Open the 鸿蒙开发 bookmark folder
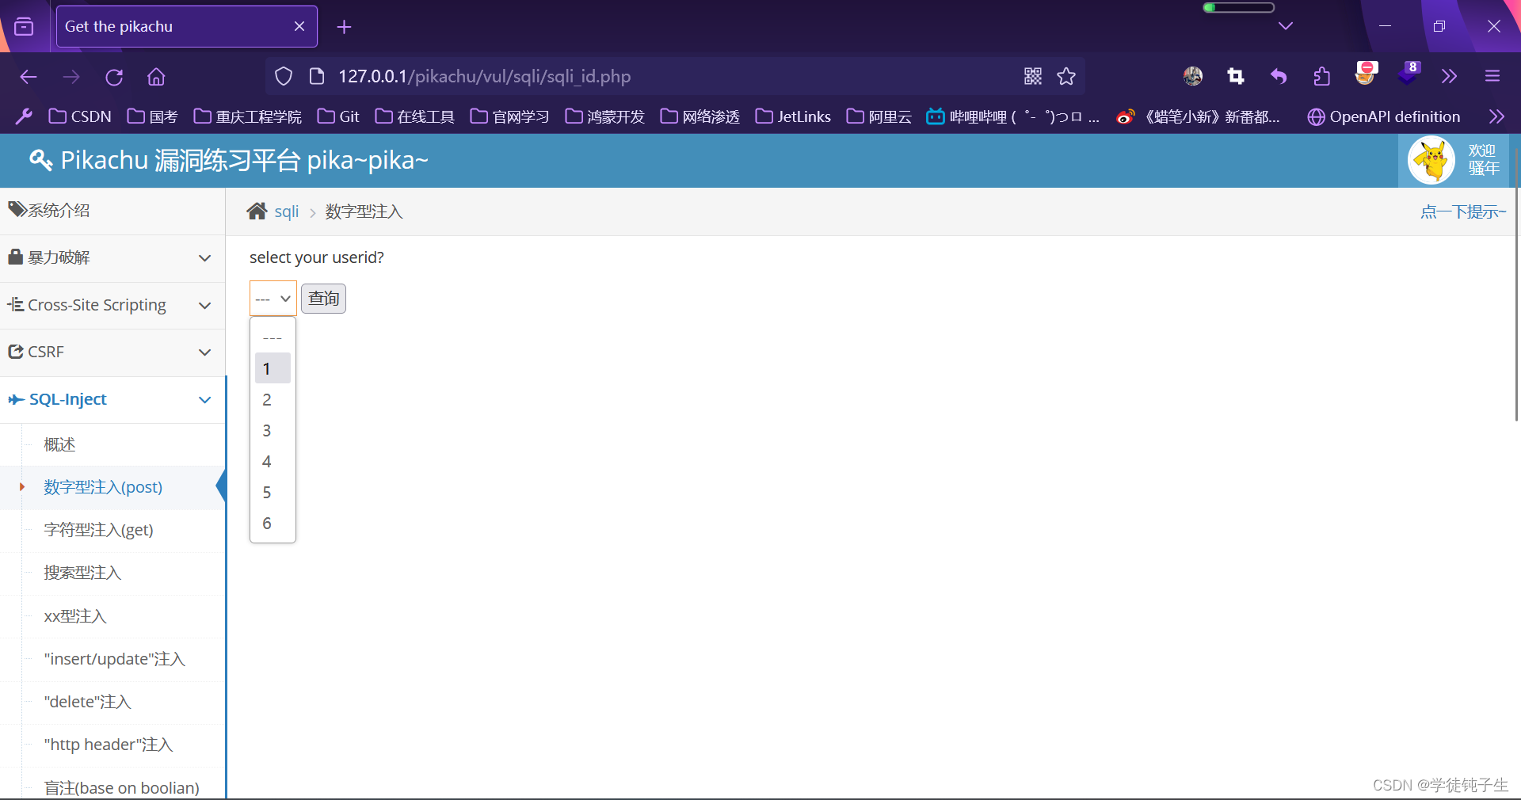The image size is (1521, 800). [x=605, y=116]
